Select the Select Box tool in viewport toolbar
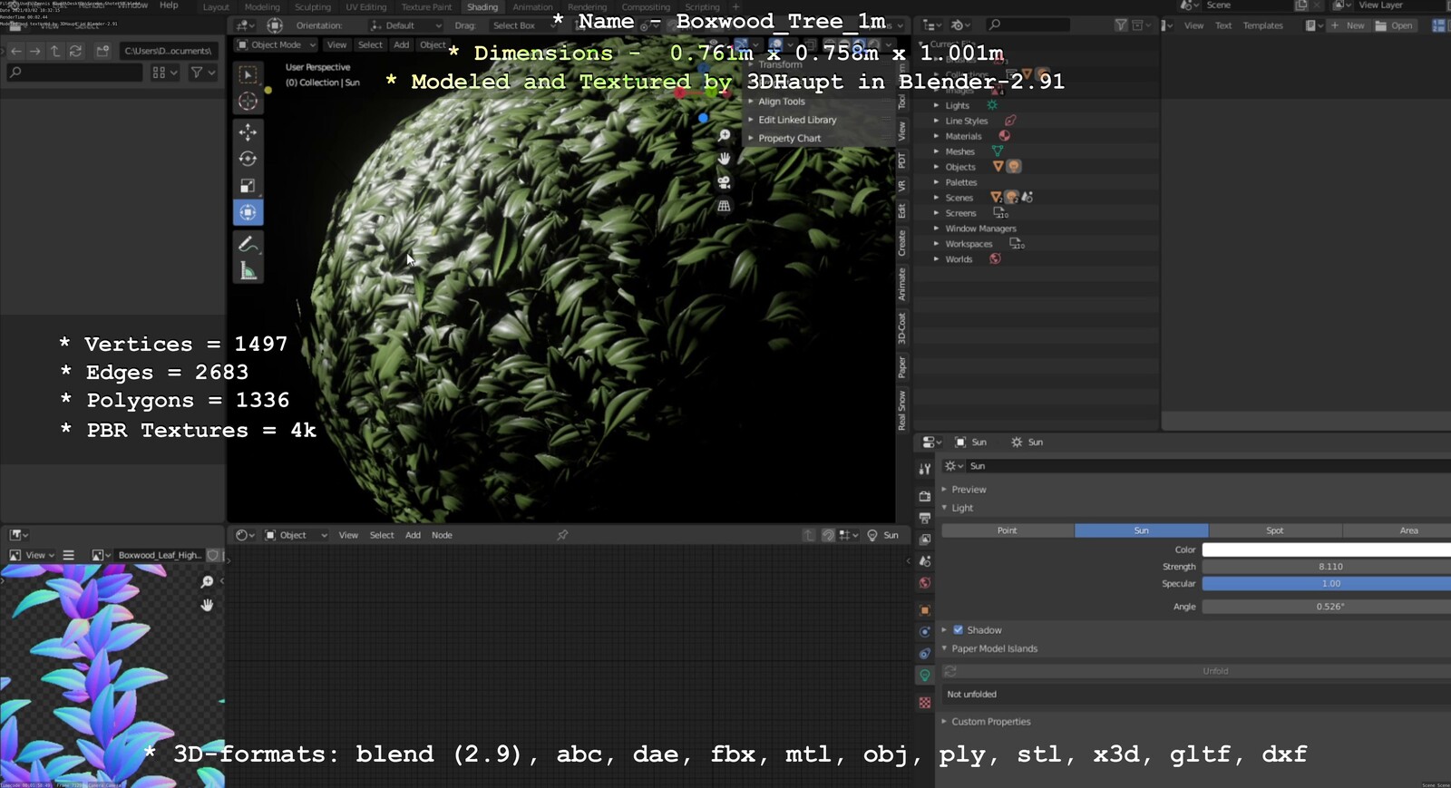This screenshot has height=788, width=1451. (x=248, y=74)
